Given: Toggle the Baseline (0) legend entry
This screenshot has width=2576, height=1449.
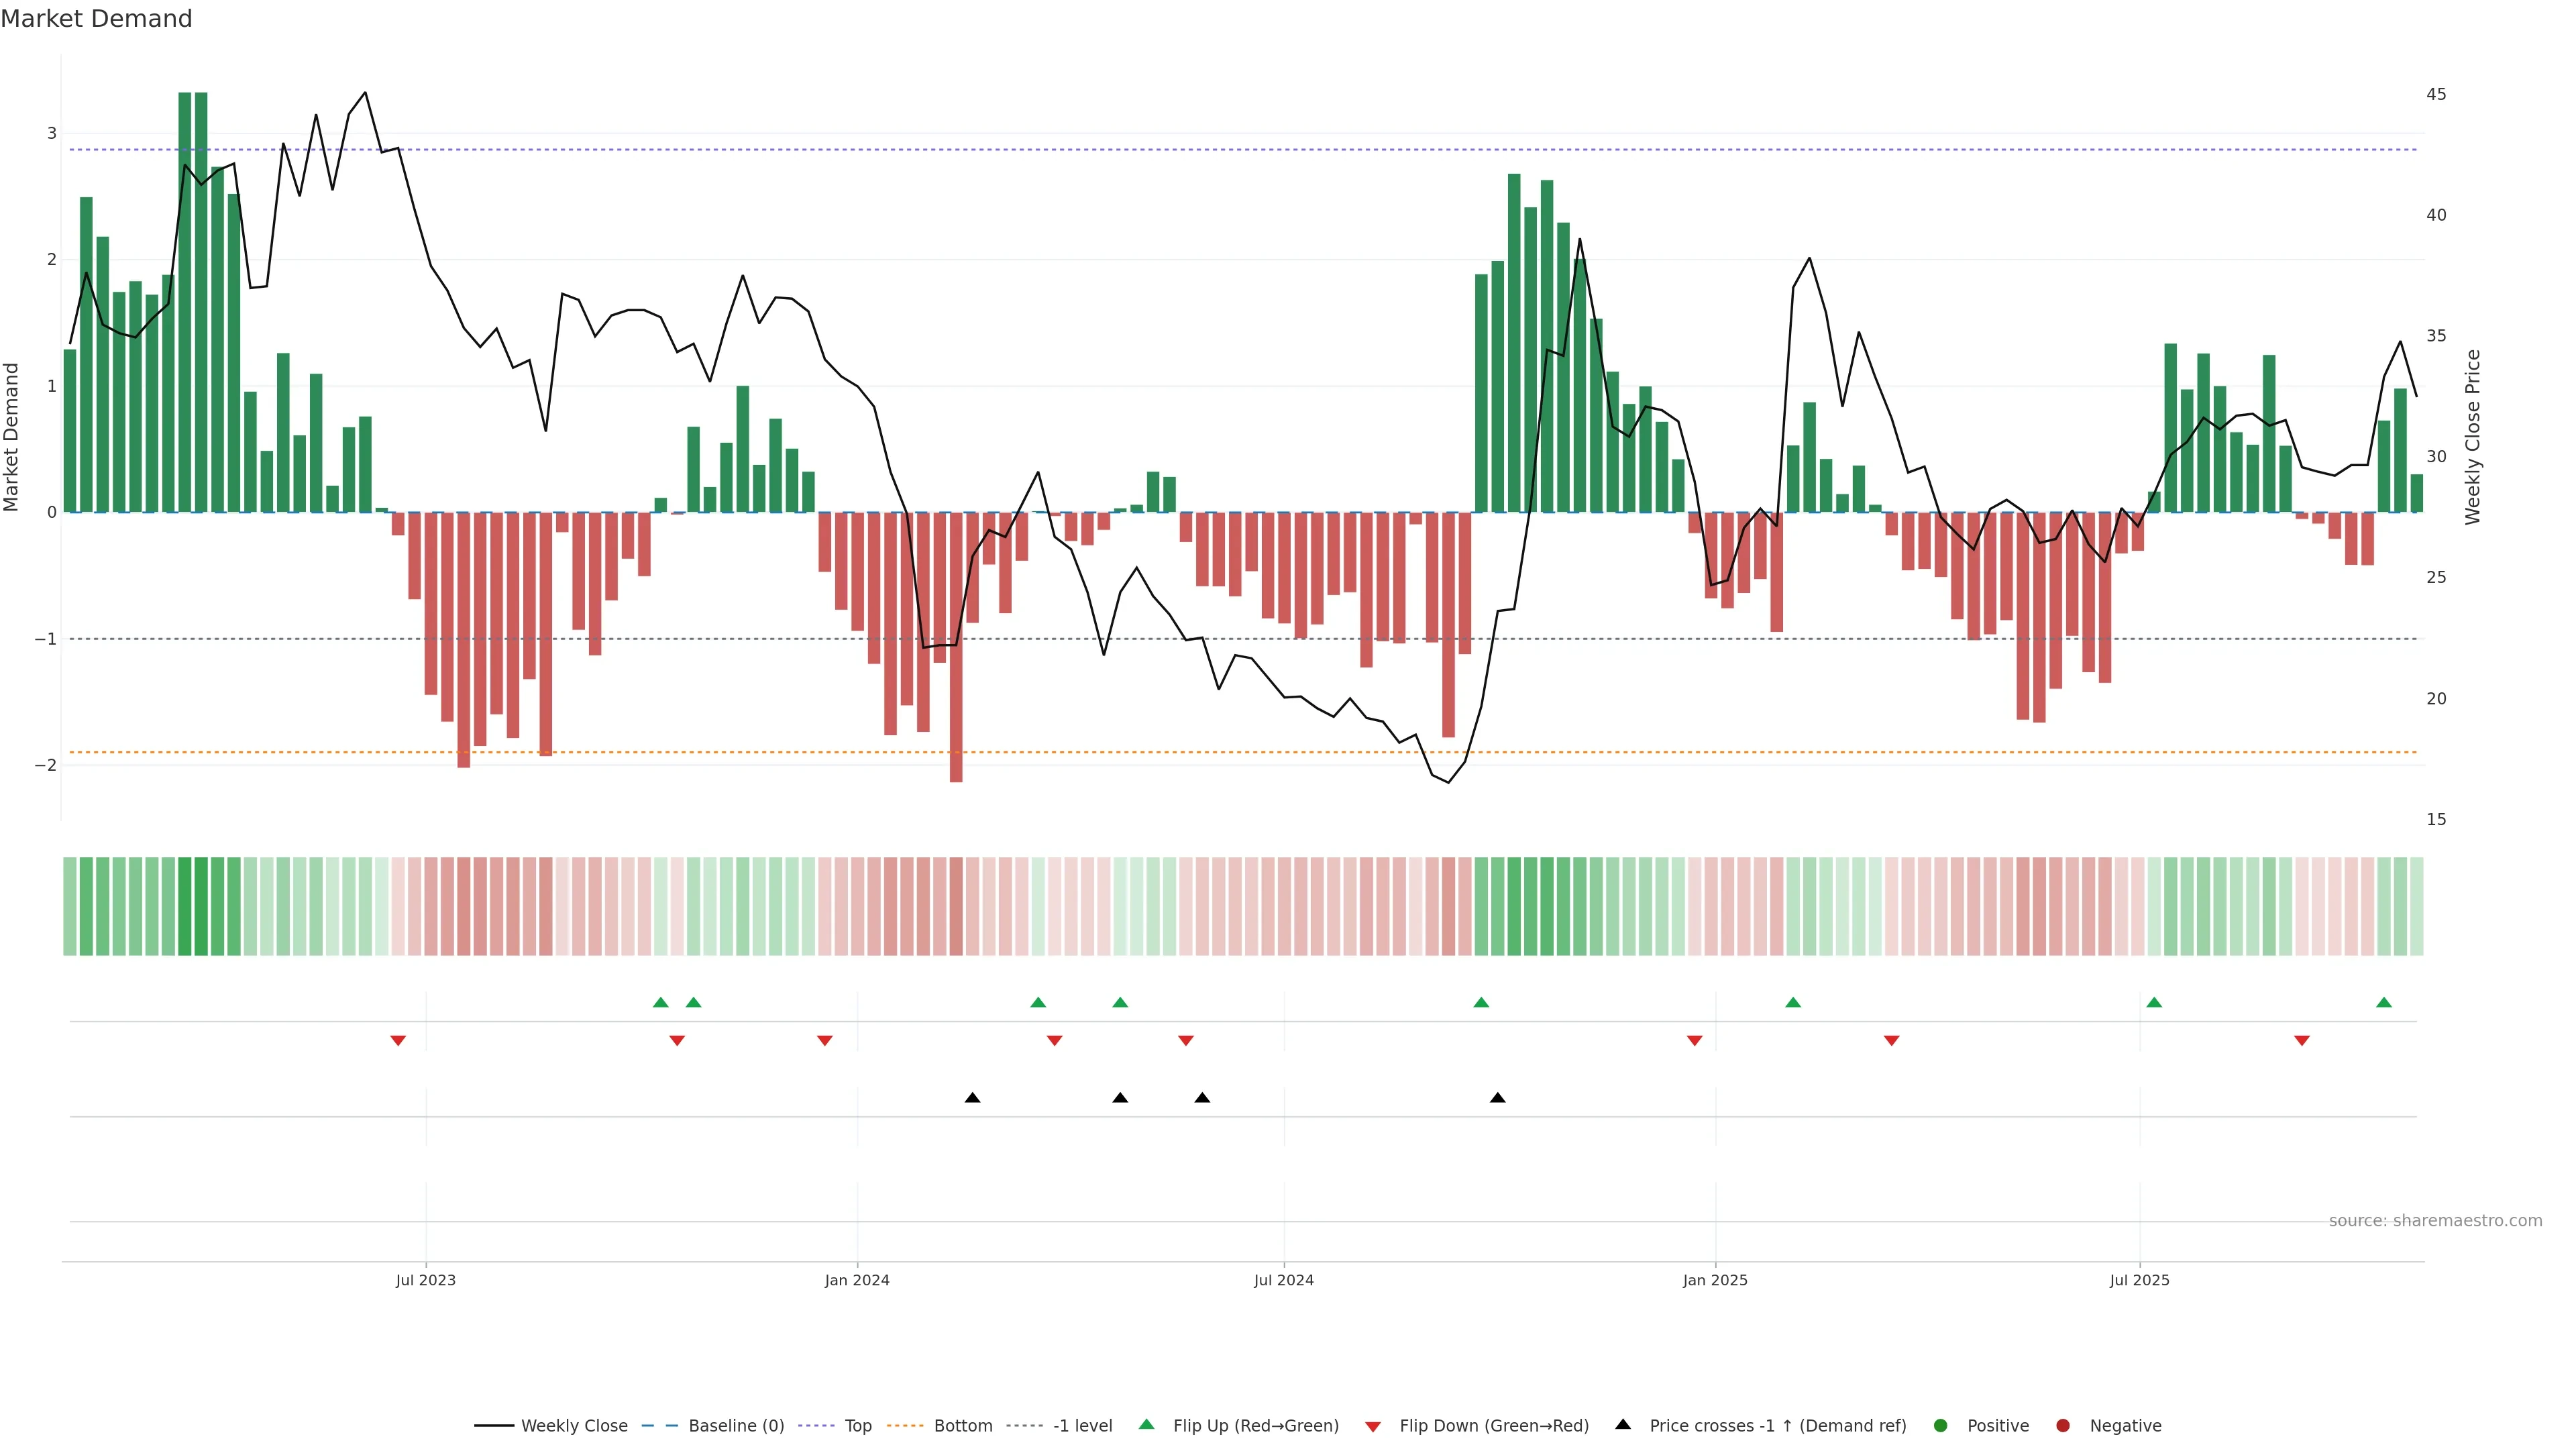Looking at the screenshot, I should tap(736, 1425).
